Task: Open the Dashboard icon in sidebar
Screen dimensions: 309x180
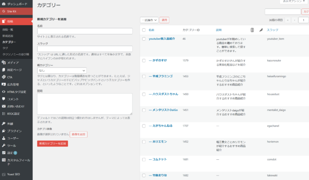Action: 4,4
